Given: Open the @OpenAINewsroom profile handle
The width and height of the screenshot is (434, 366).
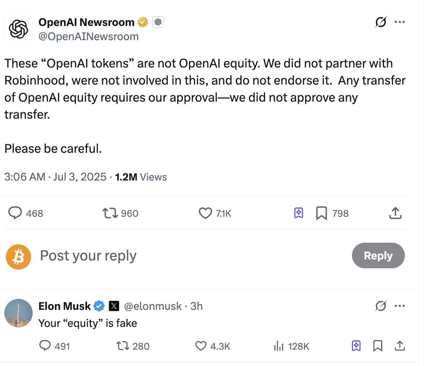Looking at the screenshot, I should click(x=88, y=37).
